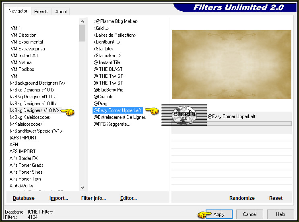Open the Presets tab
Viewport: 299px width, 222px height.
point(41,12)
